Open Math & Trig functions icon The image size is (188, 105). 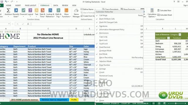tap(58, 10)
